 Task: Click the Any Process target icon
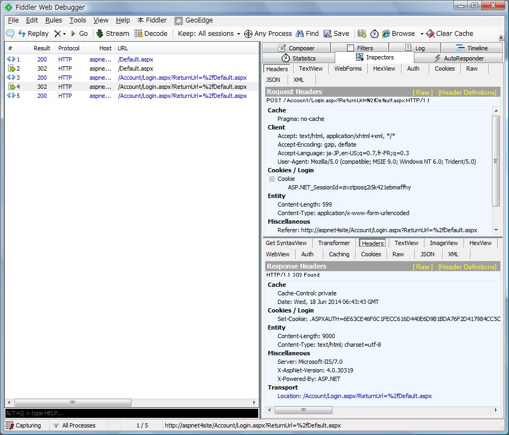tap(248, 34)
